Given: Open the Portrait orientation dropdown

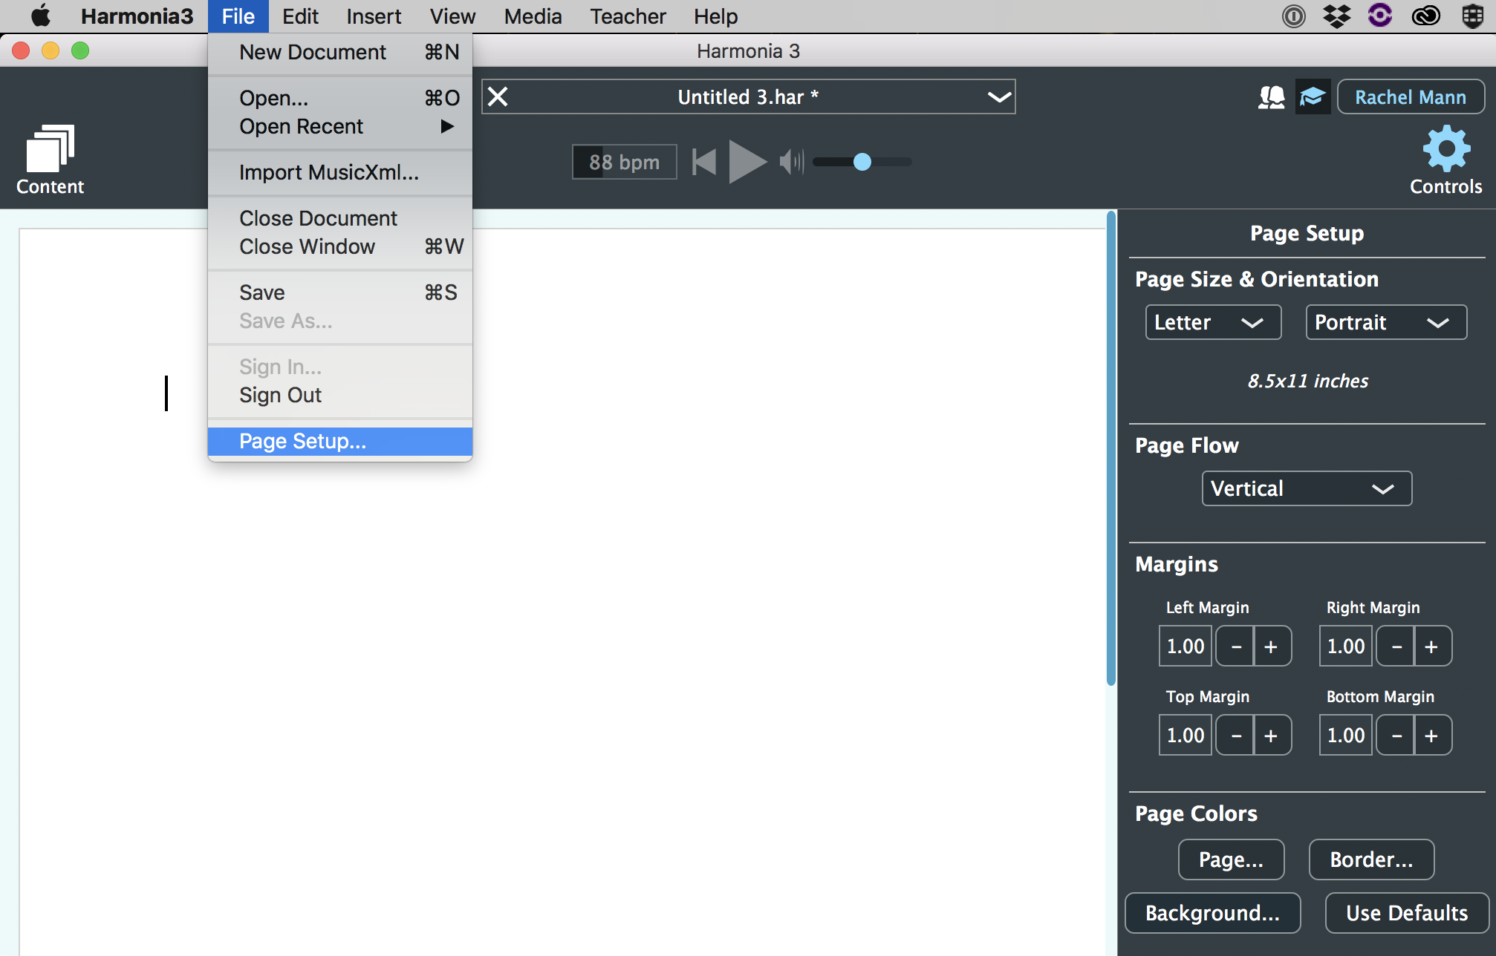Looking at the screenshot, I should tap(1386, 322).
